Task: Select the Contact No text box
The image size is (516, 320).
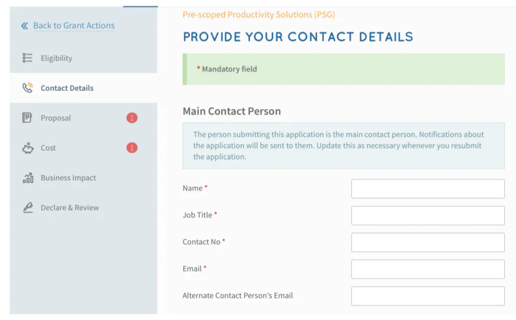Action: tap(428, 243)
